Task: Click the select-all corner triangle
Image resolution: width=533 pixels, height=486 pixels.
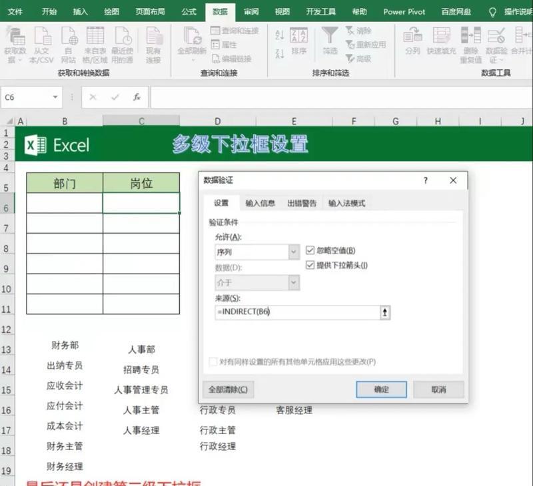Action: [x=9, y=121]
